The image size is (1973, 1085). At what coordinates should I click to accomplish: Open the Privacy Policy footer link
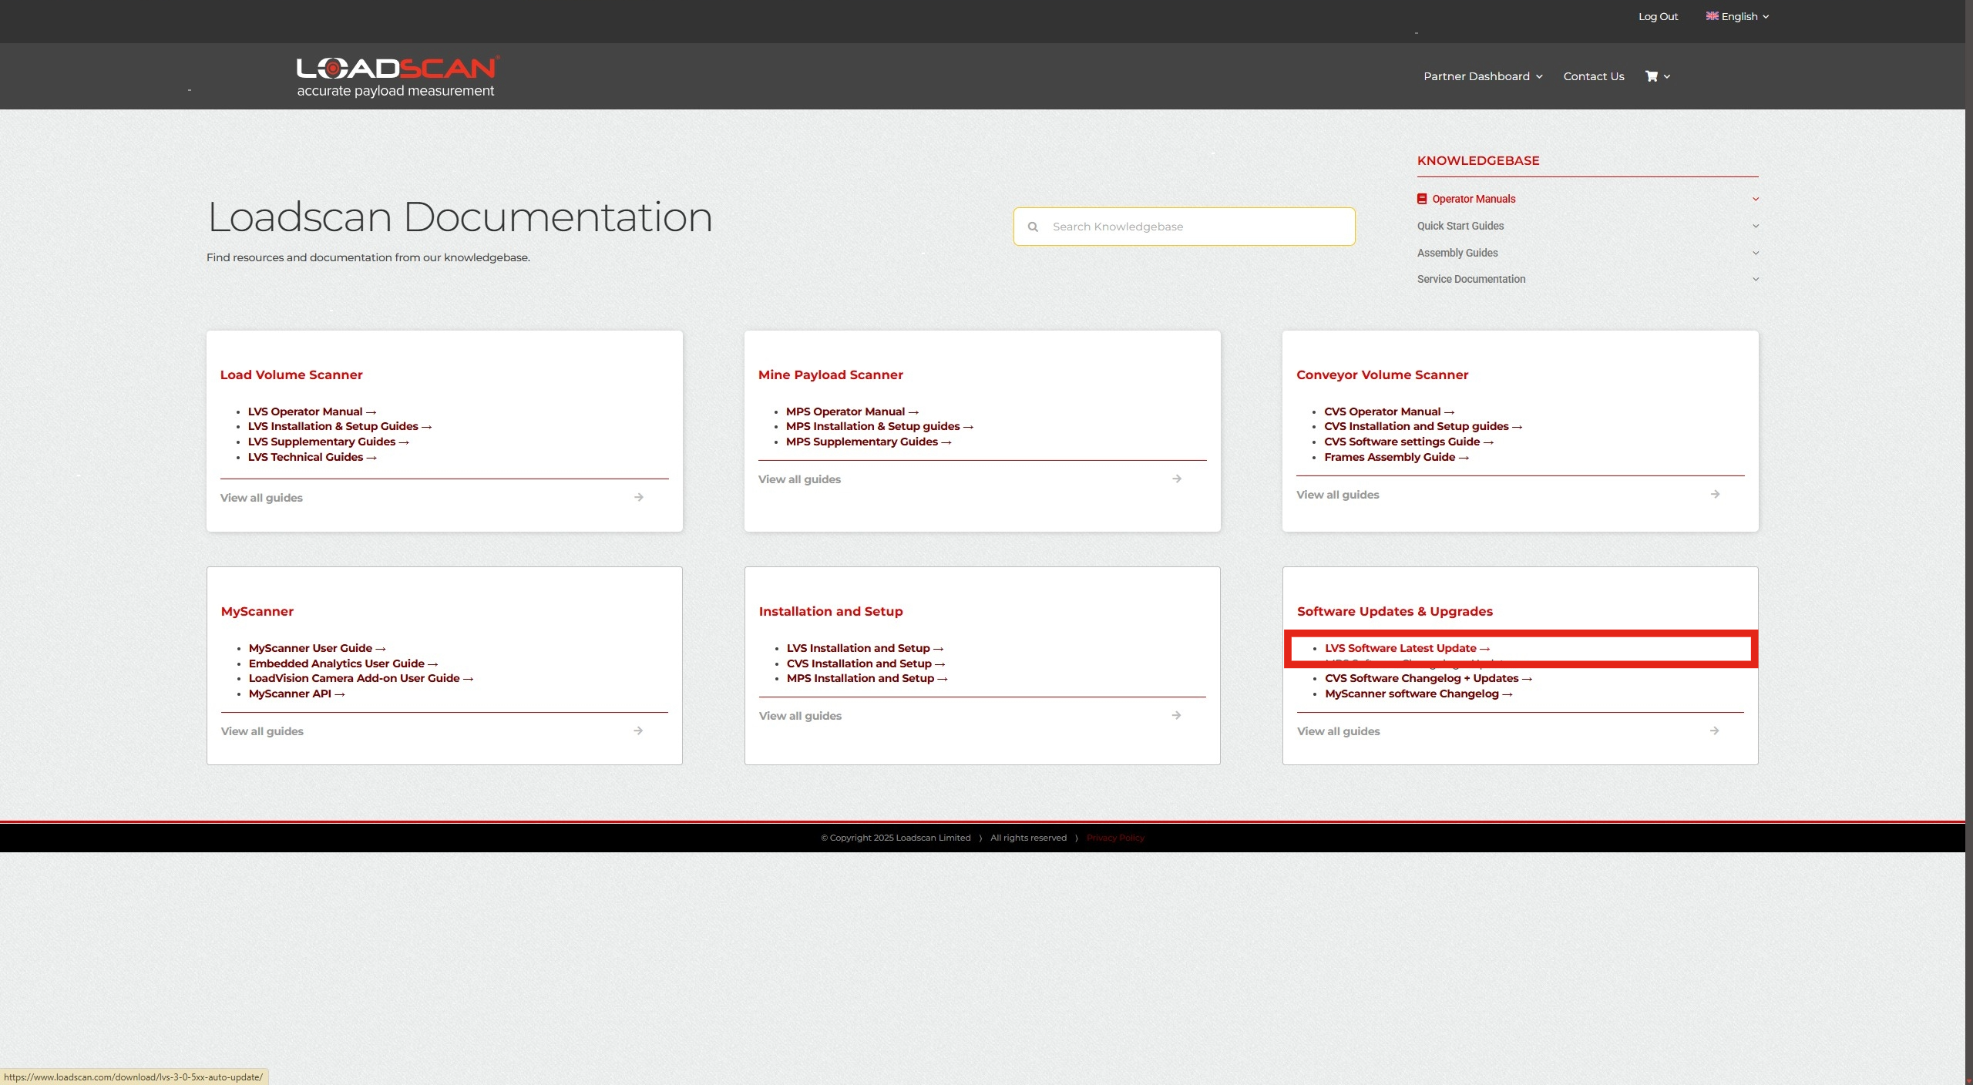[1114, 838]
